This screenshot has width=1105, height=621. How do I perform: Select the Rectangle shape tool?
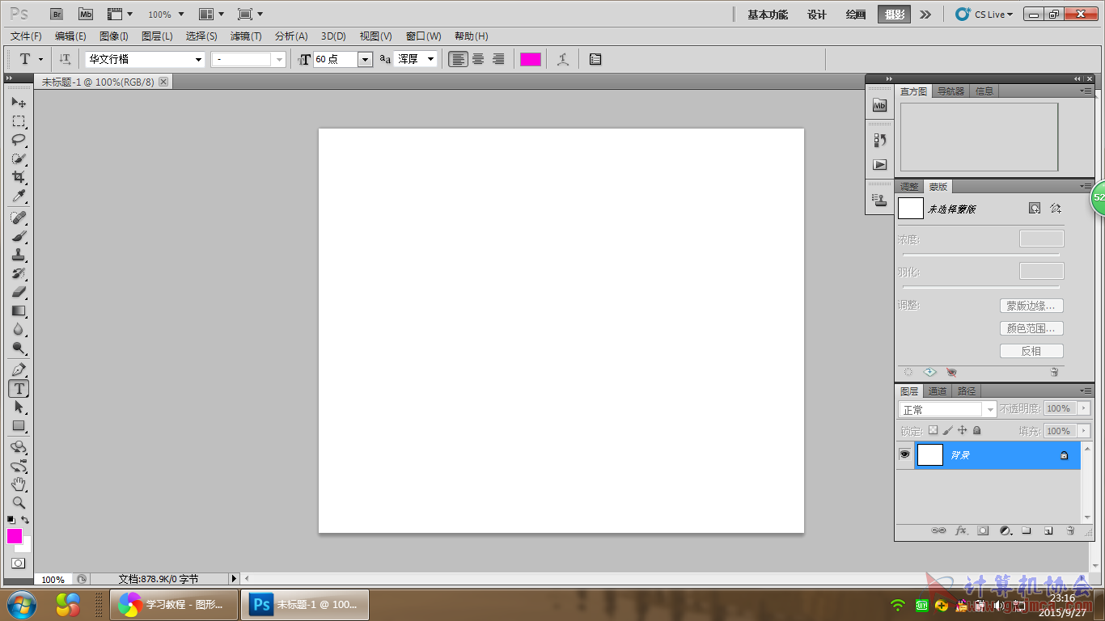tap(19, 425)
